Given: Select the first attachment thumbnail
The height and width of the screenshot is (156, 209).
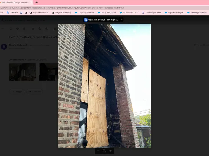Looking at the screenshot, I should [x=23, y=72].
